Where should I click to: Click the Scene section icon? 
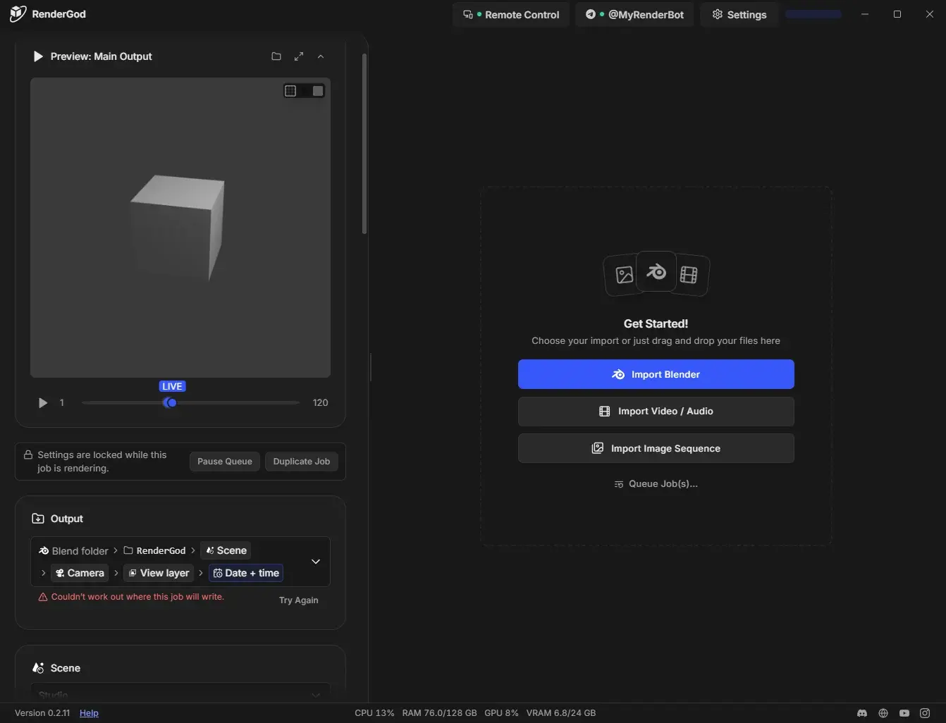[x=38, y=668]
